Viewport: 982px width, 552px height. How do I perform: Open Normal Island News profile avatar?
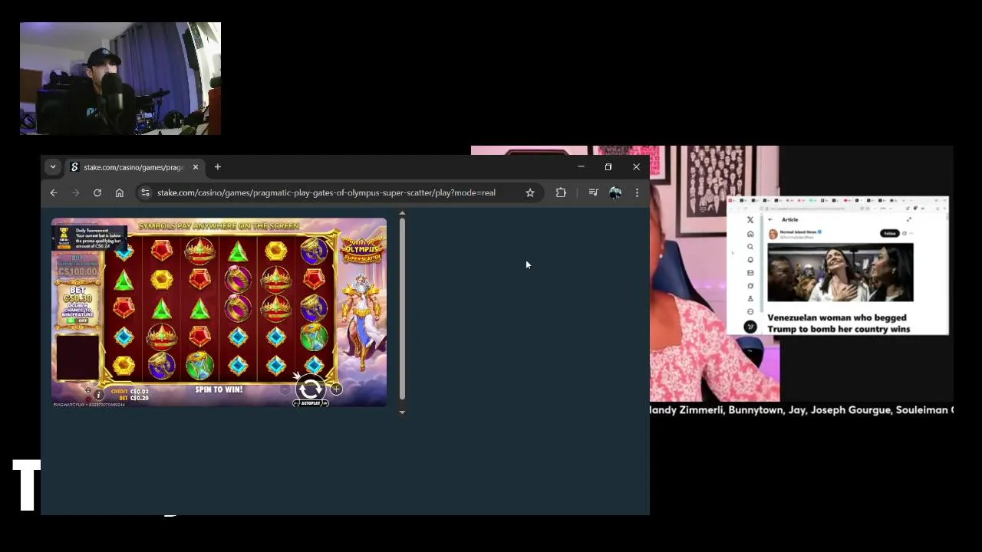pyautogui.click(x=773, y=234)
